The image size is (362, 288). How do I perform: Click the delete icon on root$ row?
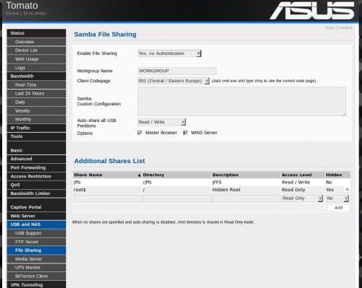coord(347,189)
